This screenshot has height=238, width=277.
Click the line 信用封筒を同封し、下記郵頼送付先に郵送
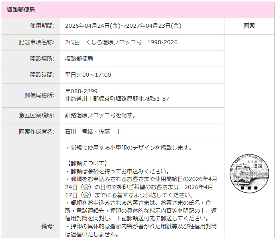click(x=138, y=218)
